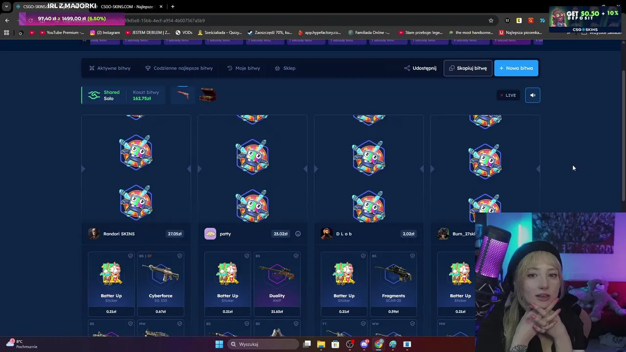Open D L o b player avatar
Viewport: 626px width, 352px height.
click(x=327, y=234)
